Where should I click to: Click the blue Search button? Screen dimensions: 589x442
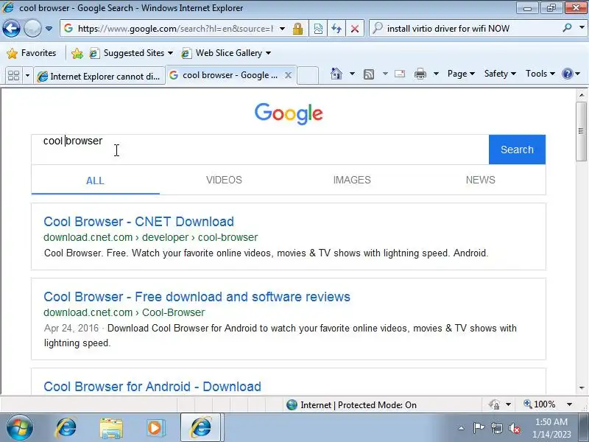(x=518, y=150)
